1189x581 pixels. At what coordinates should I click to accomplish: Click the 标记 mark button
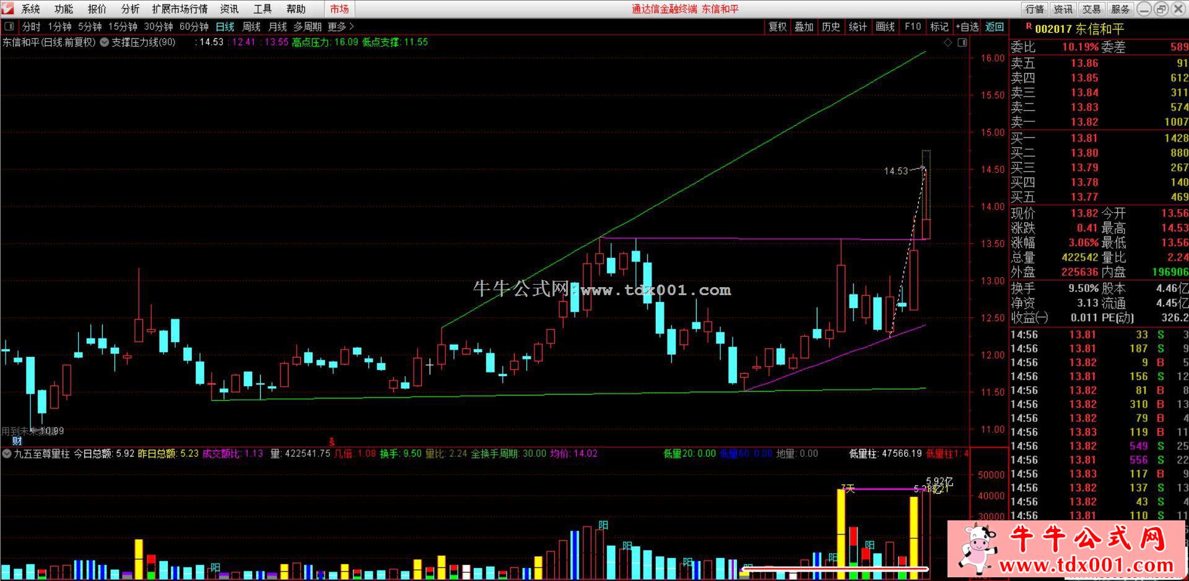pyautogui.click(x=939, y=27)
